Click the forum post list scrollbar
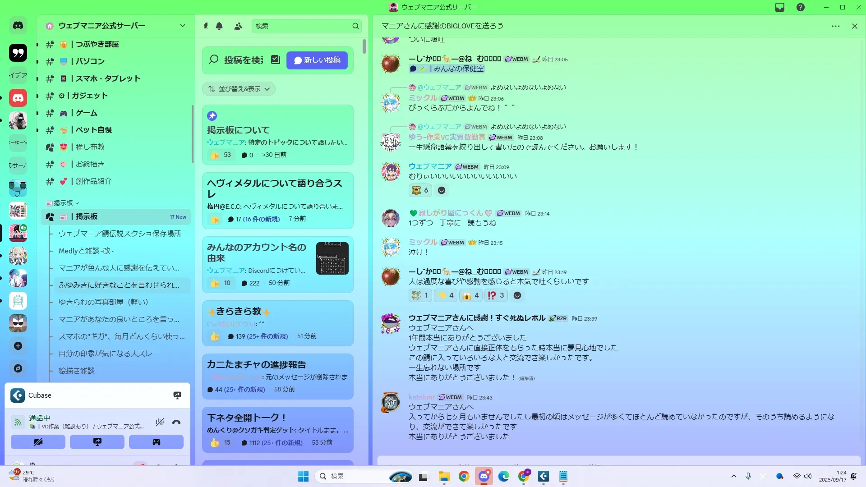Screen dimensions: 866x487 click(x=364, y=46)
